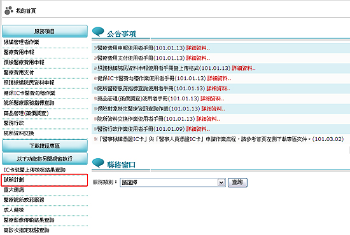
Task: Click the 下載捷徑專區 header button
Action: point(45,145)
